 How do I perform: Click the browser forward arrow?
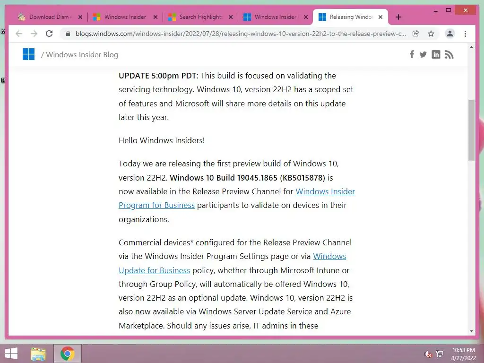pyautogui.click(x=34, y=34)
